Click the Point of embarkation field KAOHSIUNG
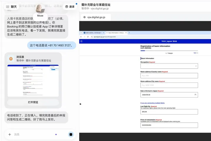Image resolution: width=211 pixels, height=141 pixels. (169, 125)
